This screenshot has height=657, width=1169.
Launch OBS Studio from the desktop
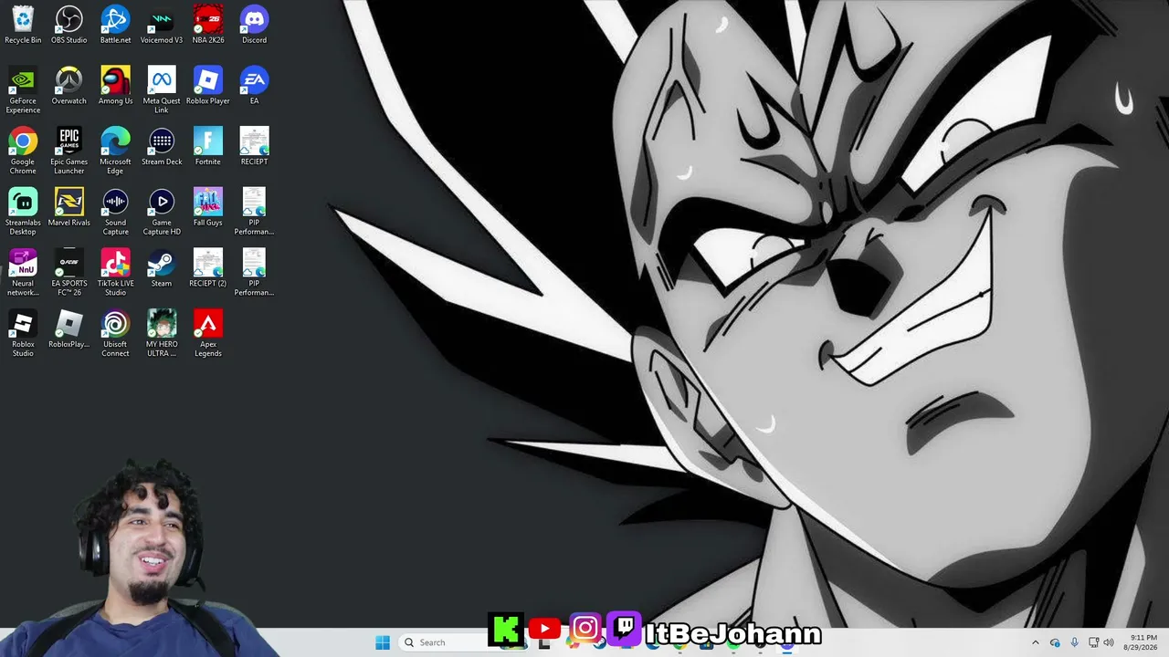click(69, 25)
